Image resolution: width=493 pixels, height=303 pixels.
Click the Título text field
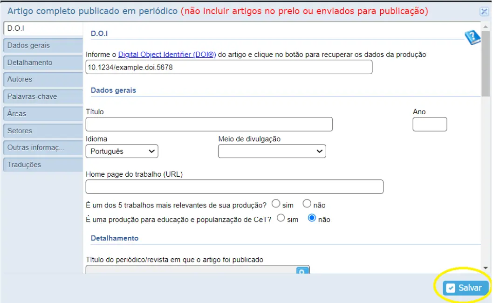click(209, 124)
